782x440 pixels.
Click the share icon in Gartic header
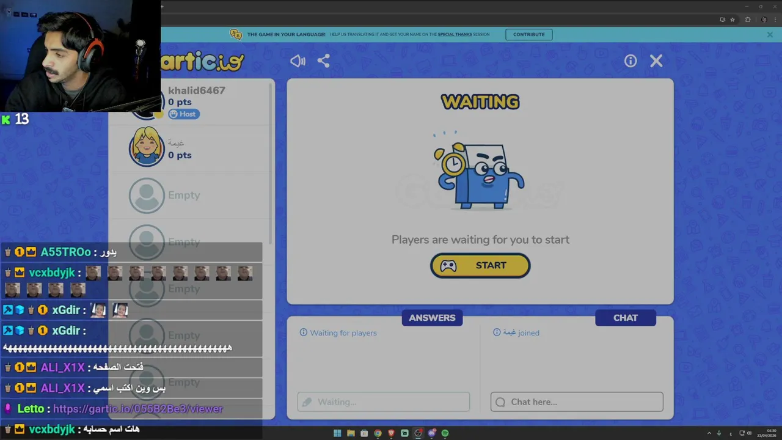click(x=324, y=61)
